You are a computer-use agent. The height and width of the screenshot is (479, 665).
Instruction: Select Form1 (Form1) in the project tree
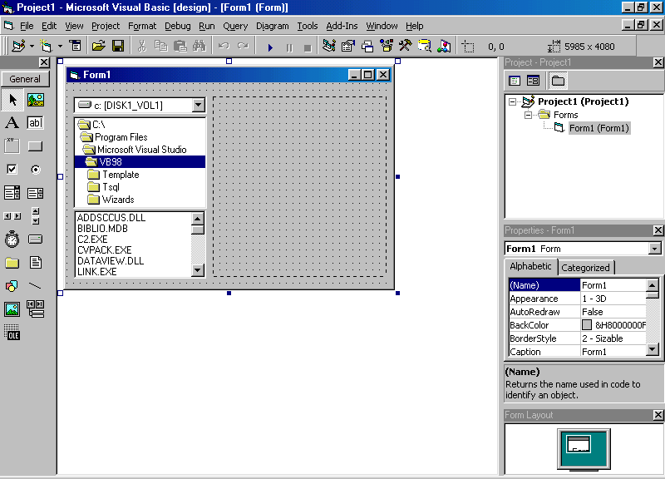[598, 128]
